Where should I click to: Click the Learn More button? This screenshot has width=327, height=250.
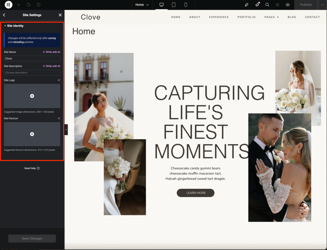(x=195, y=193)
